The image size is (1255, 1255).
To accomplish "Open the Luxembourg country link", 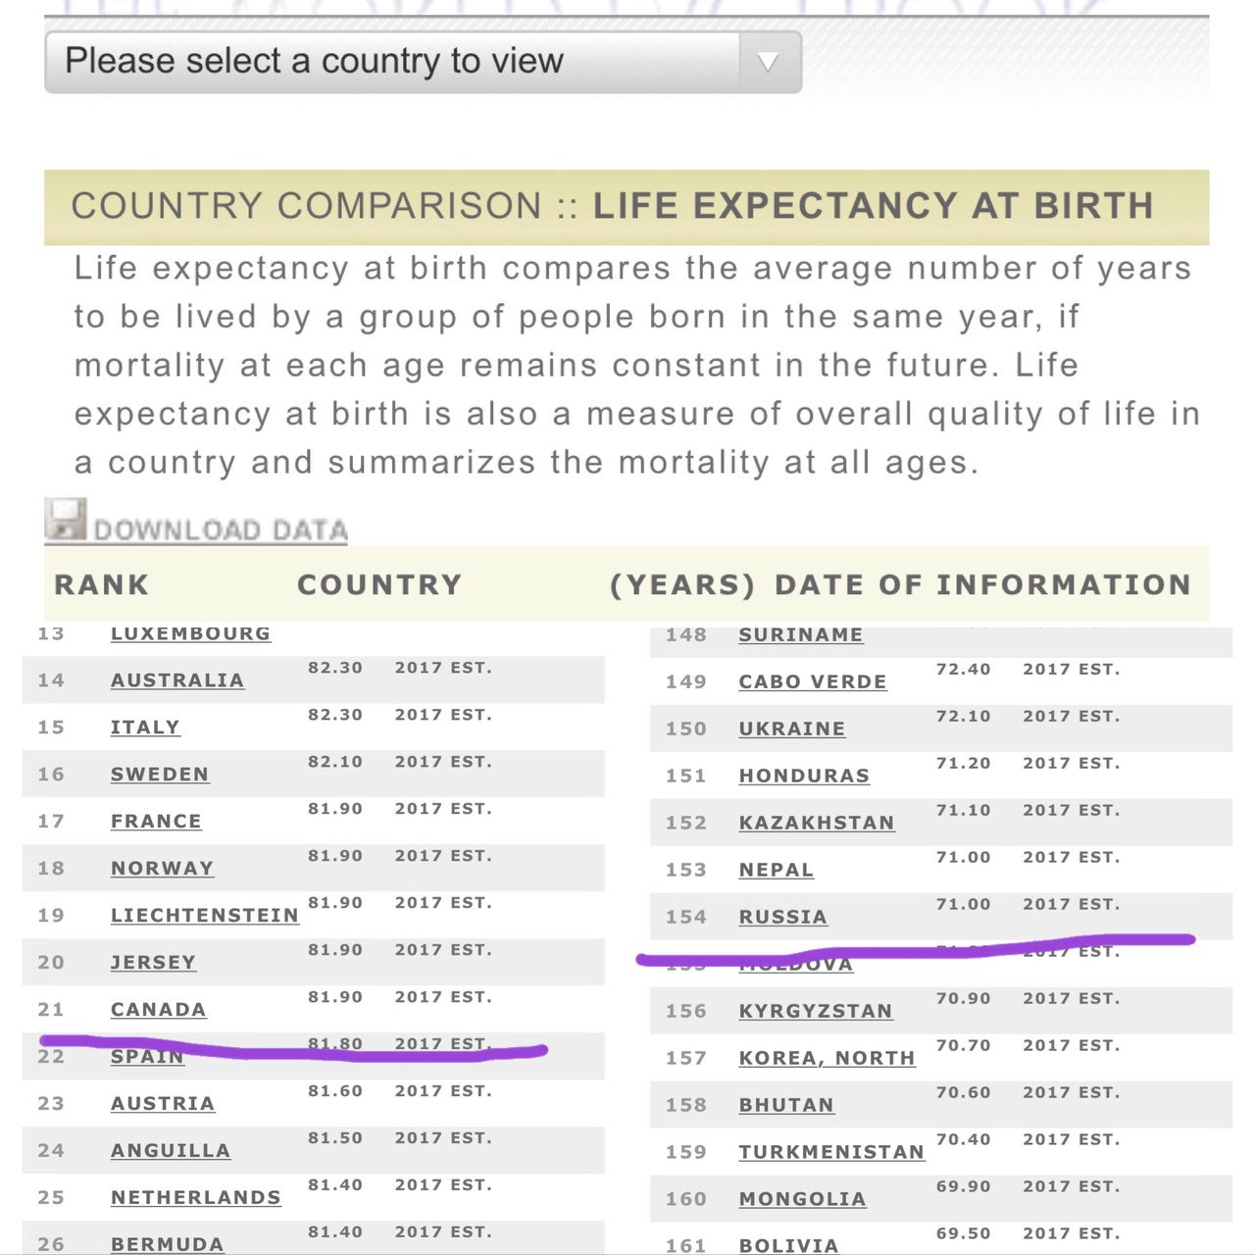I will click(x=190, y=633).
